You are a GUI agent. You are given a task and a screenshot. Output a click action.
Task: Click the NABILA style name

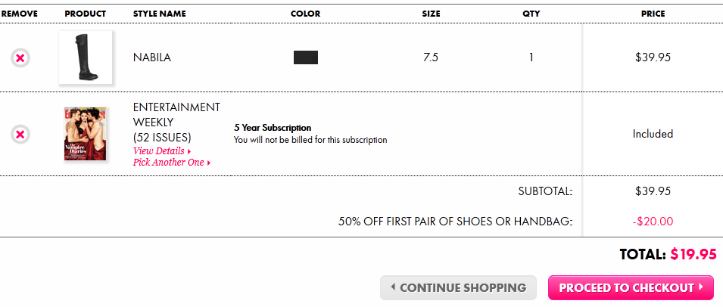(x=152, y=57)
